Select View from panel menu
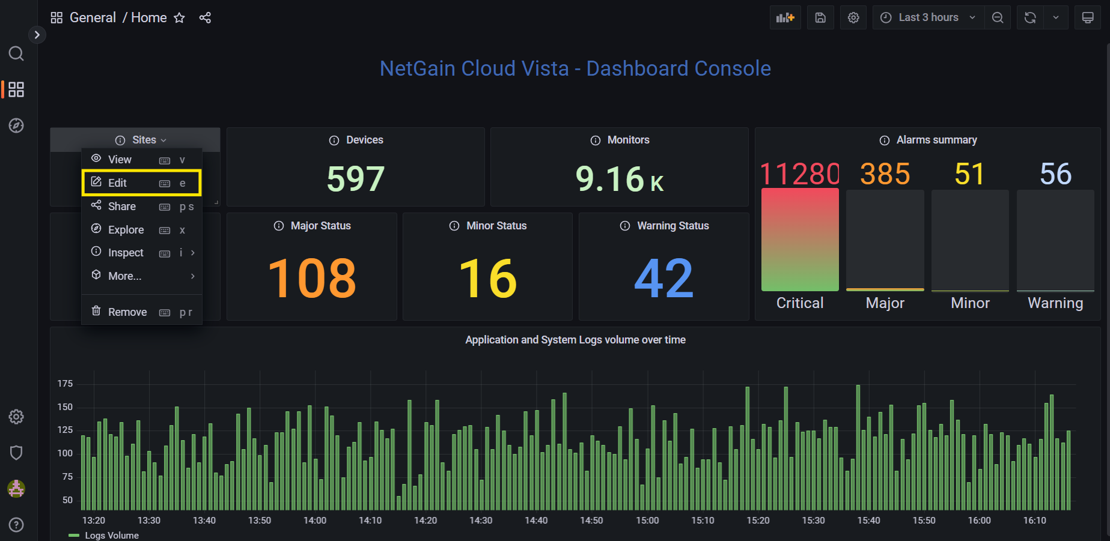 [142, 160]
